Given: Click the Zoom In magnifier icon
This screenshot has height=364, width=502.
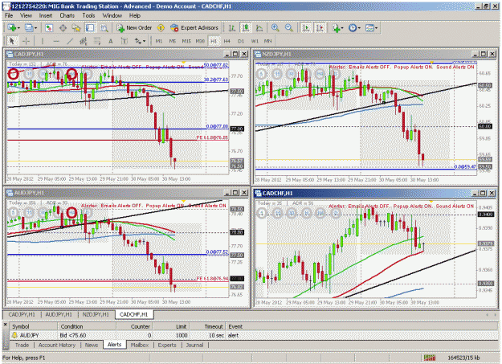Looking at the screenshot, I should tap(275, 28).
